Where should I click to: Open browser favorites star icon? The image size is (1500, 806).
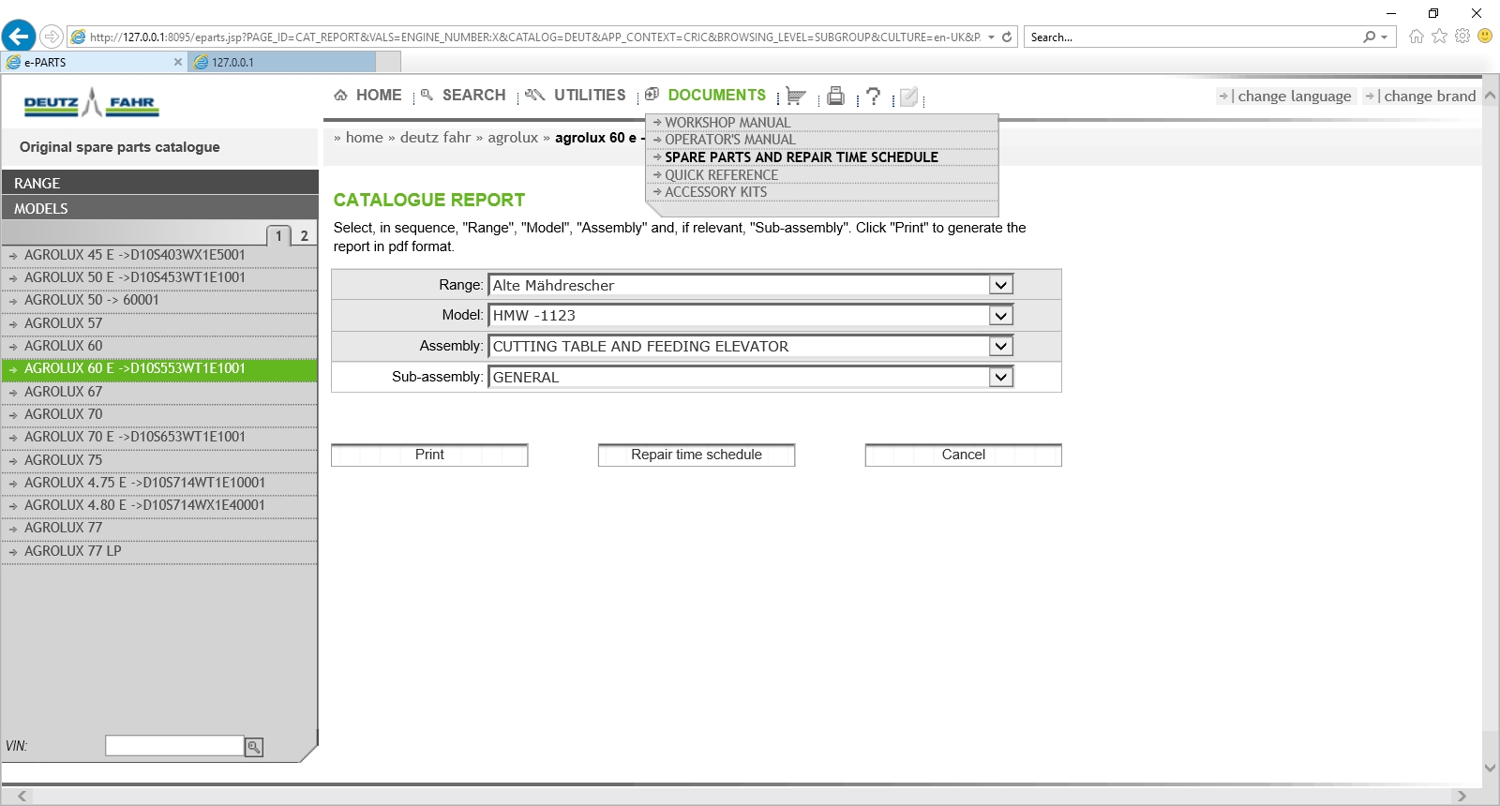pos(1439,37)
